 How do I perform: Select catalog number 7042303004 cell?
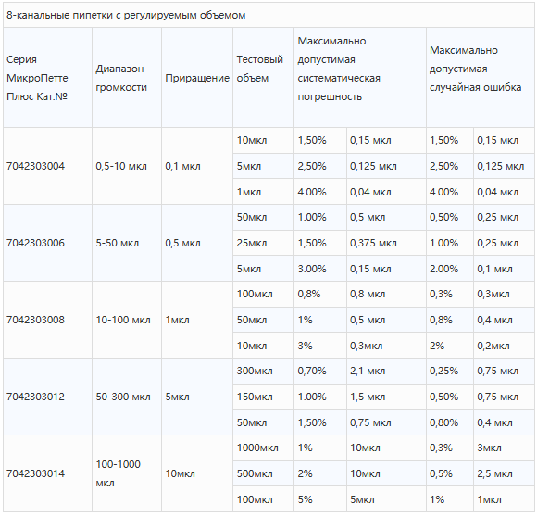coord(47,166)
